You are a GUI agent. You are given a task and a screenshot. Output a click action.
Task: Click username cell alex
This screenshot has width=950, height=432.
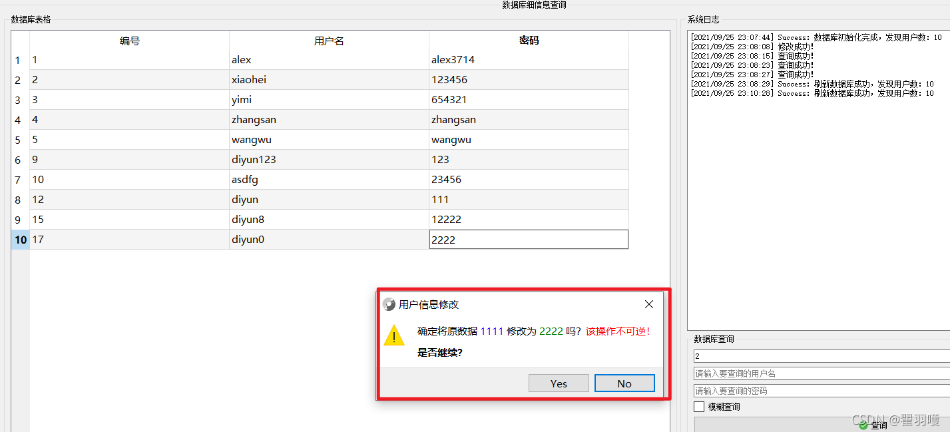pyautogui.click(x=329, y=60)
